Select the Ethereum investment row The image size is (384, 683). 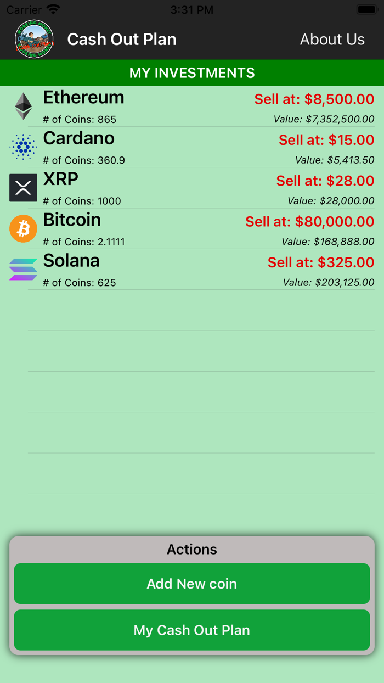(192, 105)
